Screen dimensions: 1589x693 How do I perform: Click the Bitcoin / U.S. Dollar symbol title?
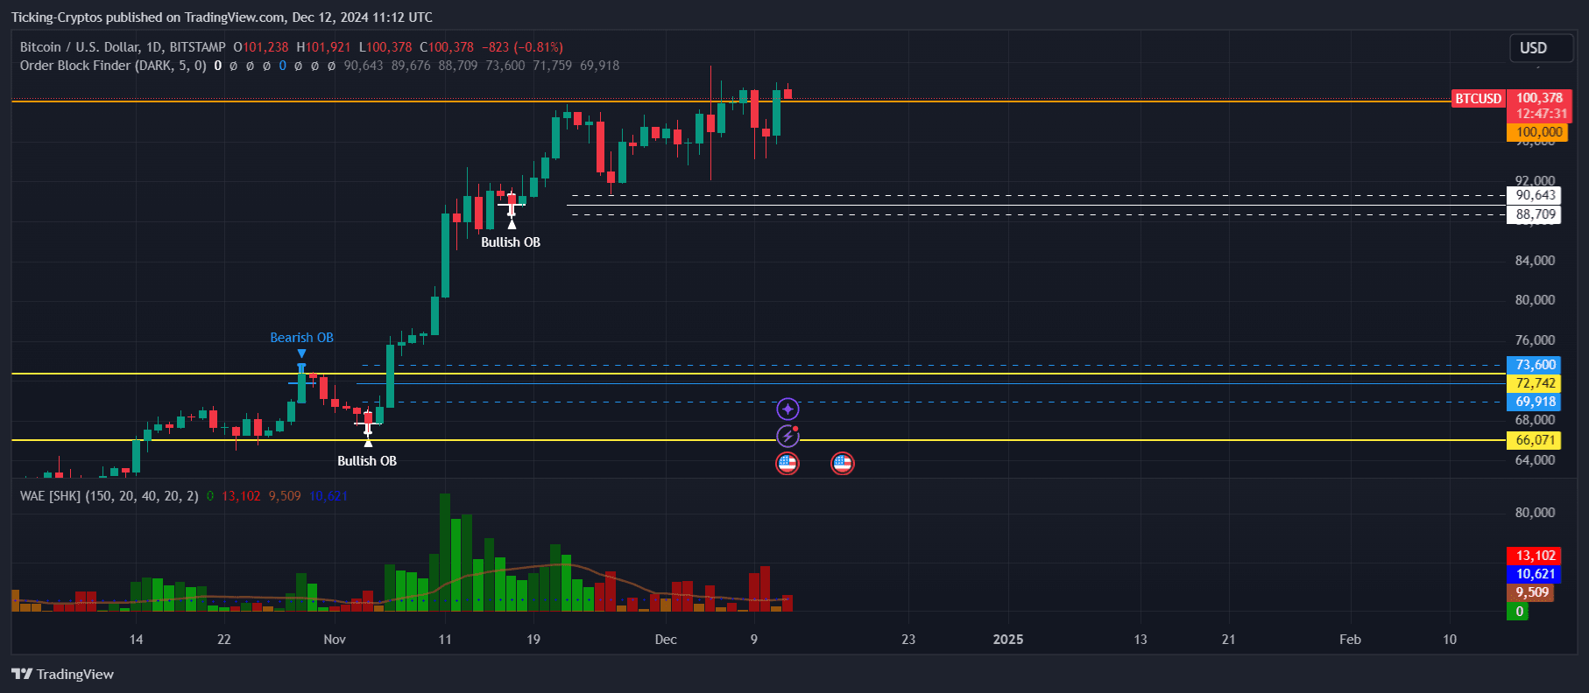click(x=123, y=47)
